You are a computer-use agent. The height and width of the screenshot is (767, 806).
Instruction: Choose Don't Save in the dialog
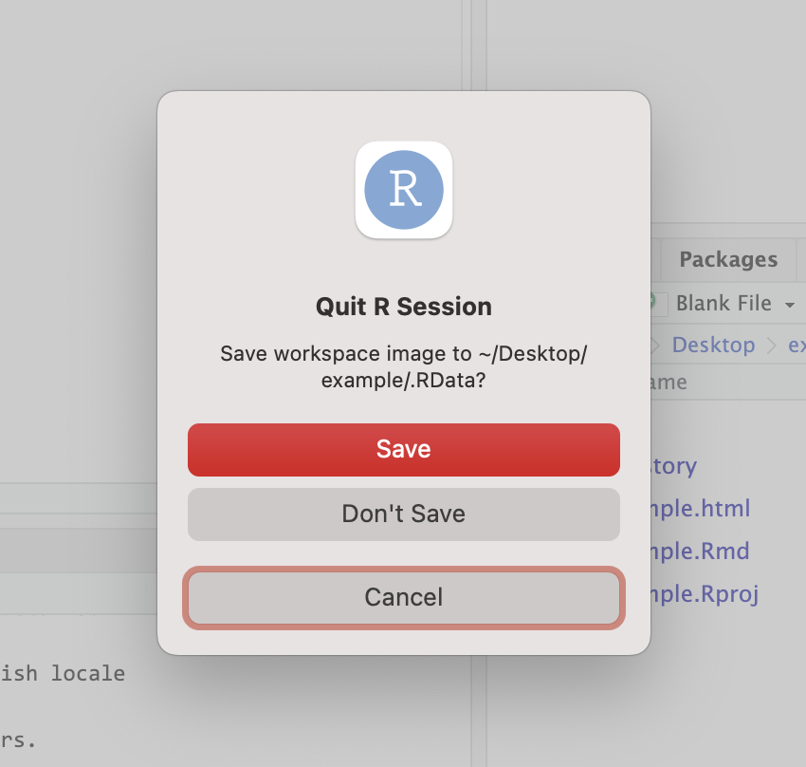[x=404, y=514]
